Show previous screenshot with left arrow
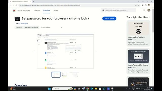The image size is (162, 91). [x=34, y=52]
